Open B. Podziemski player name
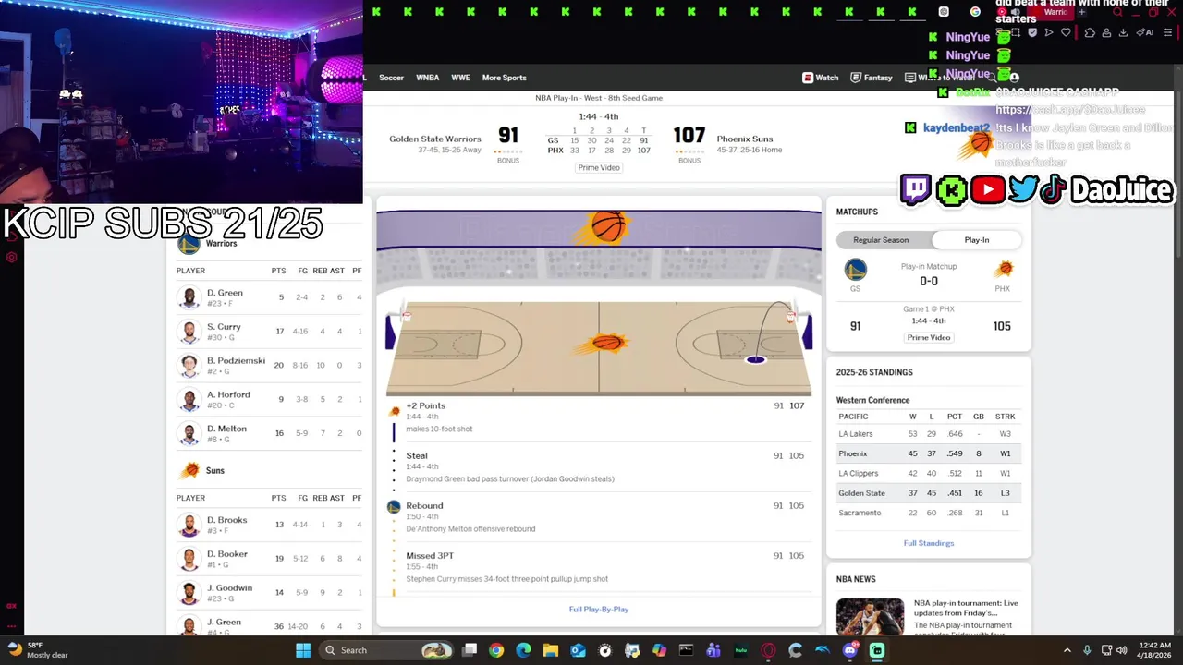The image size is (1183, 665). 236,360
